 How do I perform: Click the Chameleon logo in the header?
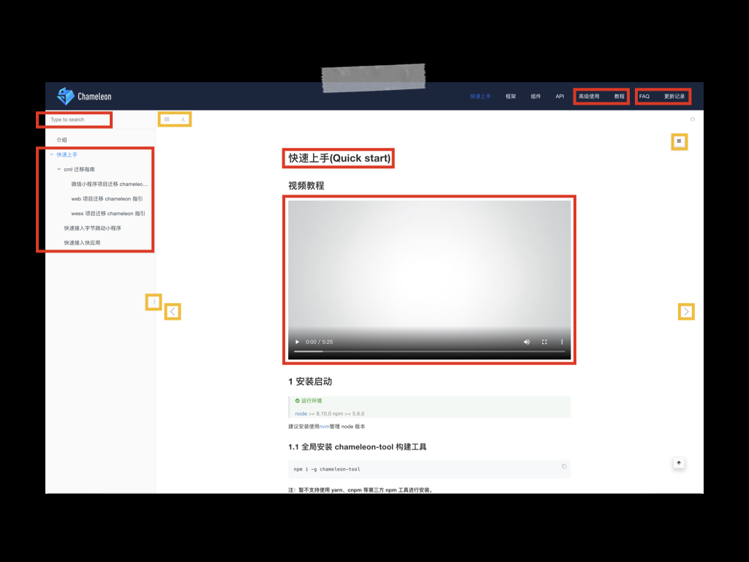coord(84,96)
